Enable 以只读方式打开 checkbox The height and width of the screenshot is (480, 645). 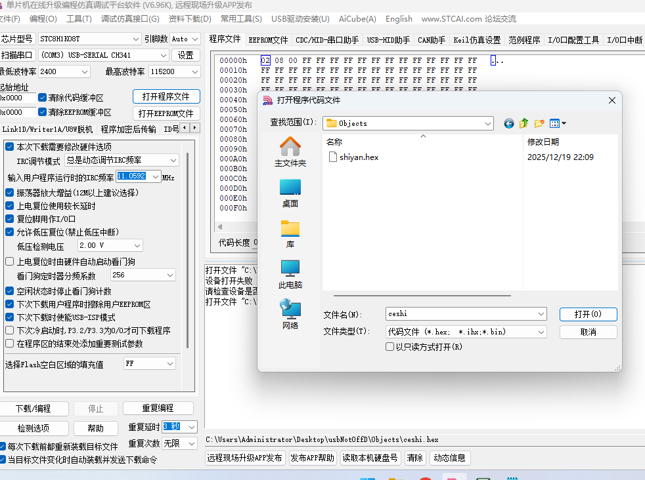389,346
